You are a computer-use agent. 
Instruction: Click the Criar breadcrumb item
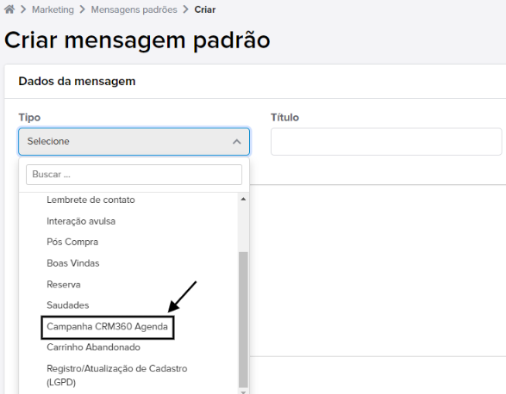coord(205,9)
